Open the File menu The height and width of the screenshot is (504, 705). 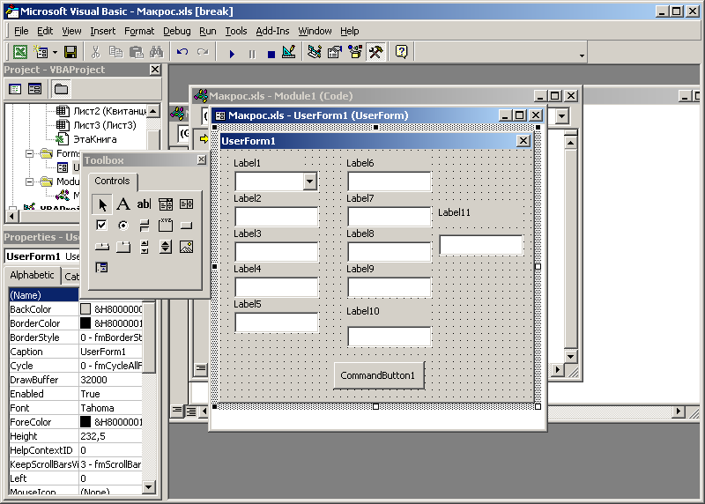click(21, 31)
